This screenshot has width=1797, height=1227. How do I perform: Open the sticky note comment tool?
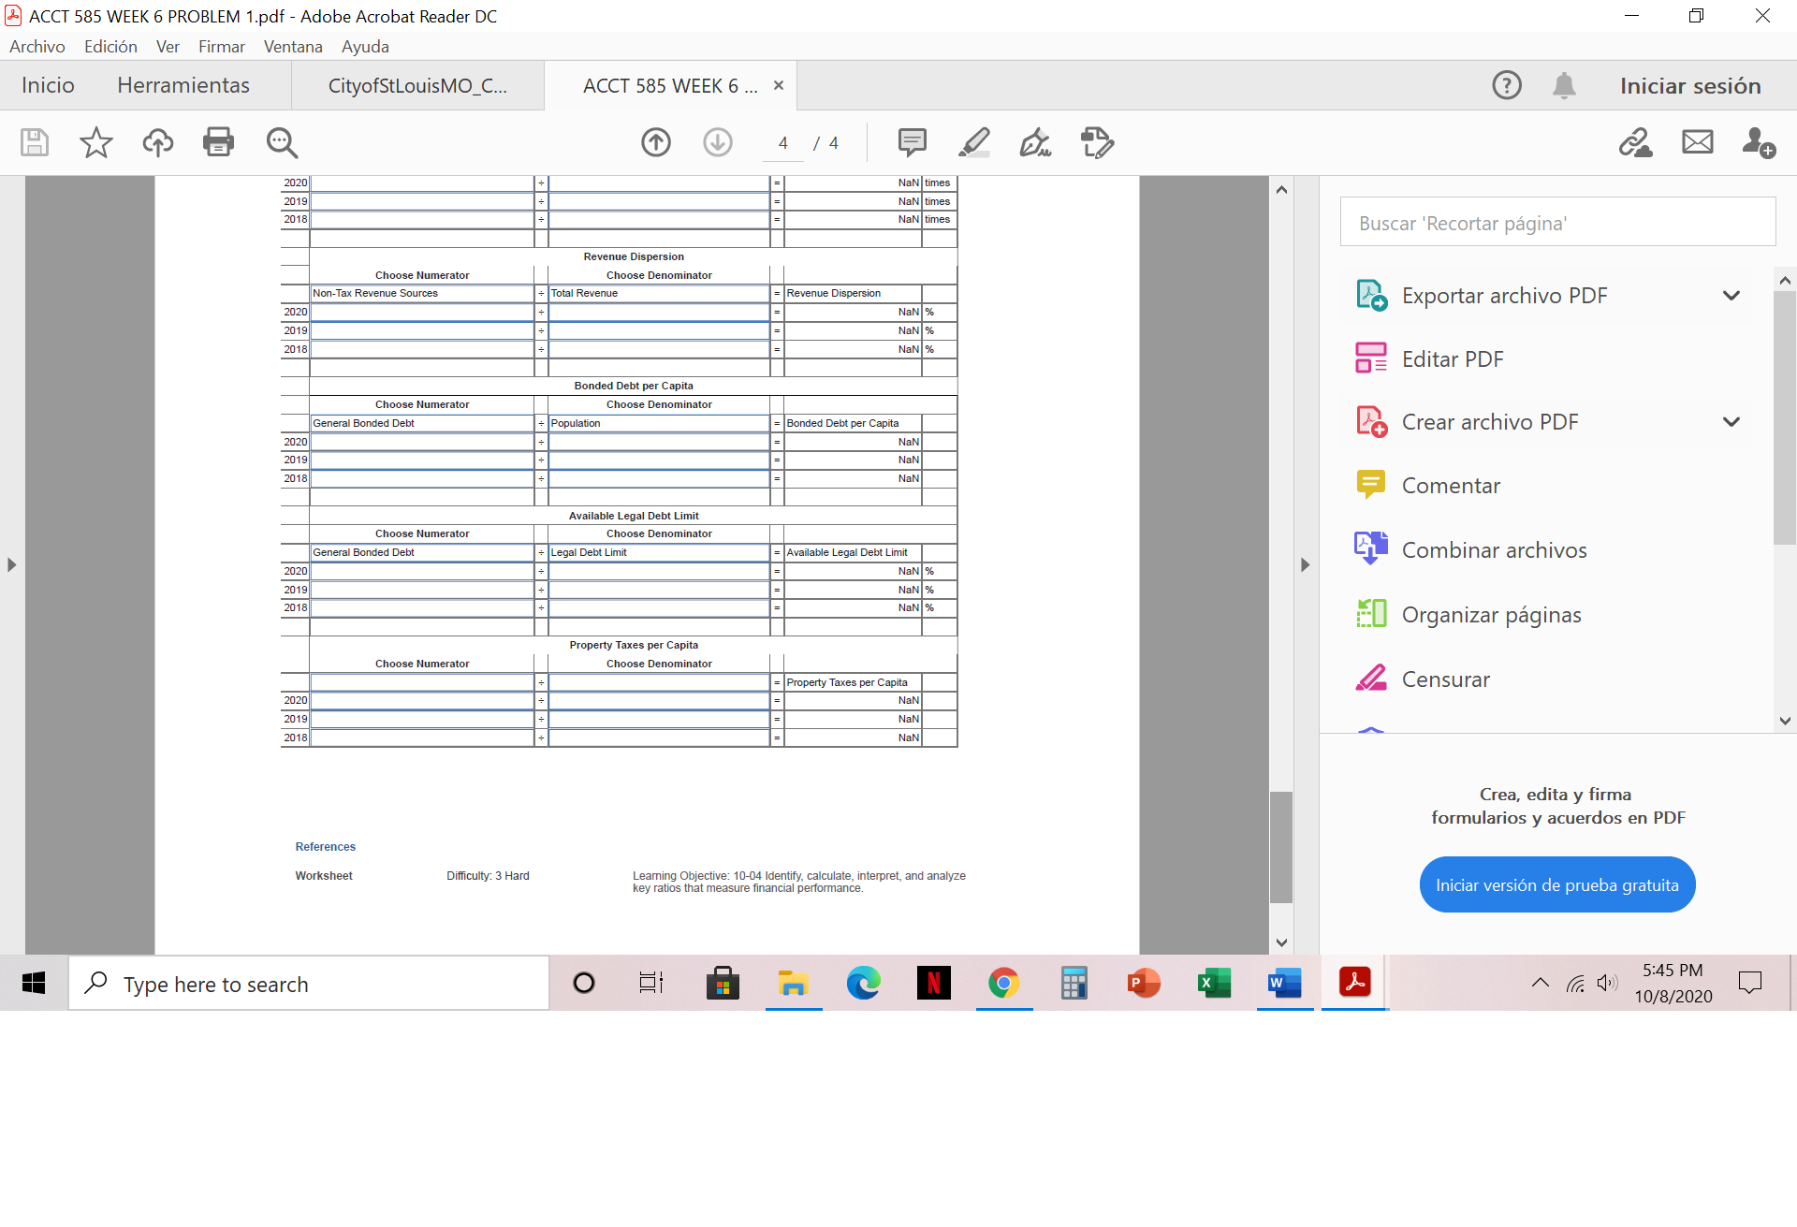coord(912,142)
